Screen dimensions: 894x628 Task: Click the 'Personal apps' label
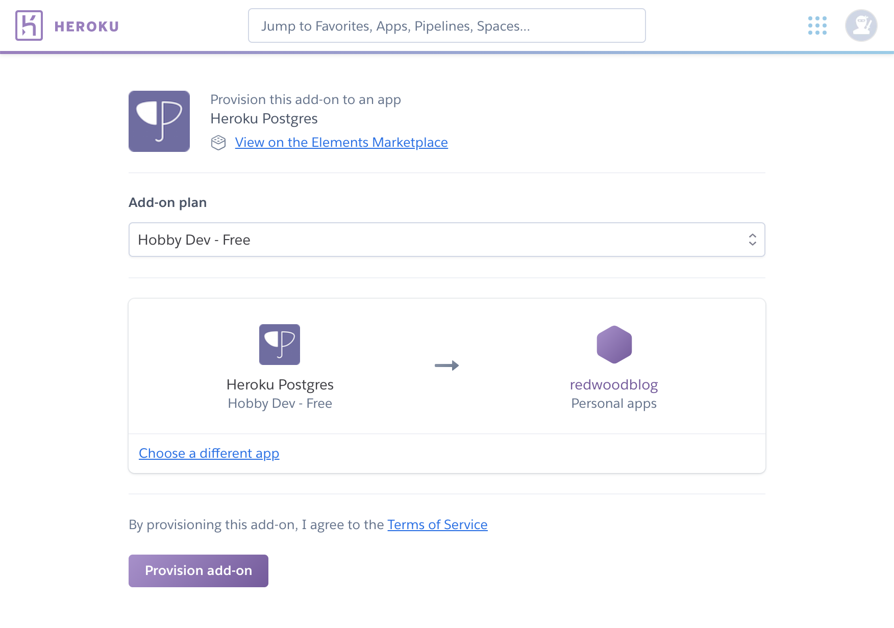click(614, 403)
